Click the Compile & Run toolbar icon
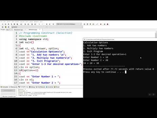 tap(90, 24)
